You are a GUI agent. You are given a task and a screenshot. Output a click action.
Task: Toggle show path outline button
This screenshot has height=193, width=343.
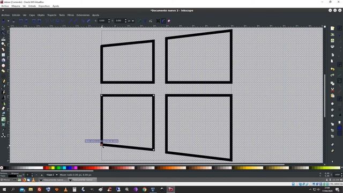click(x=169, y=21)
